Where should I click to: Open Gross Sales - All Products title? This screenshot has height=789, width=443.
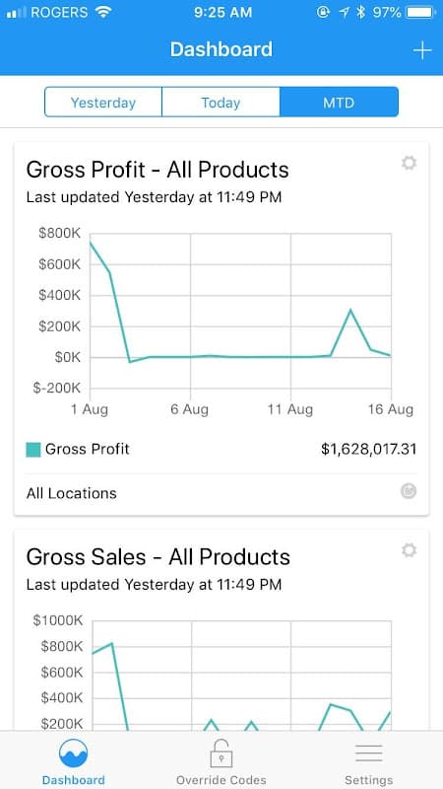[158, 557]
